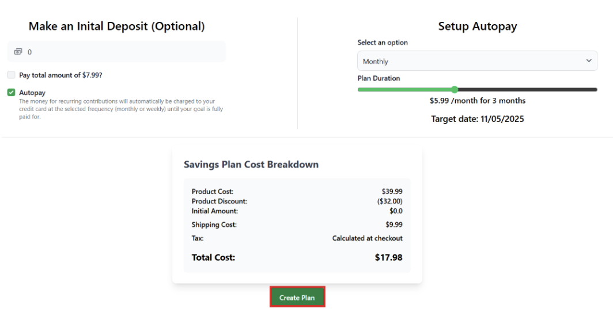Click the Savings Plan Cost Breakdown heading

pos(251,165)
